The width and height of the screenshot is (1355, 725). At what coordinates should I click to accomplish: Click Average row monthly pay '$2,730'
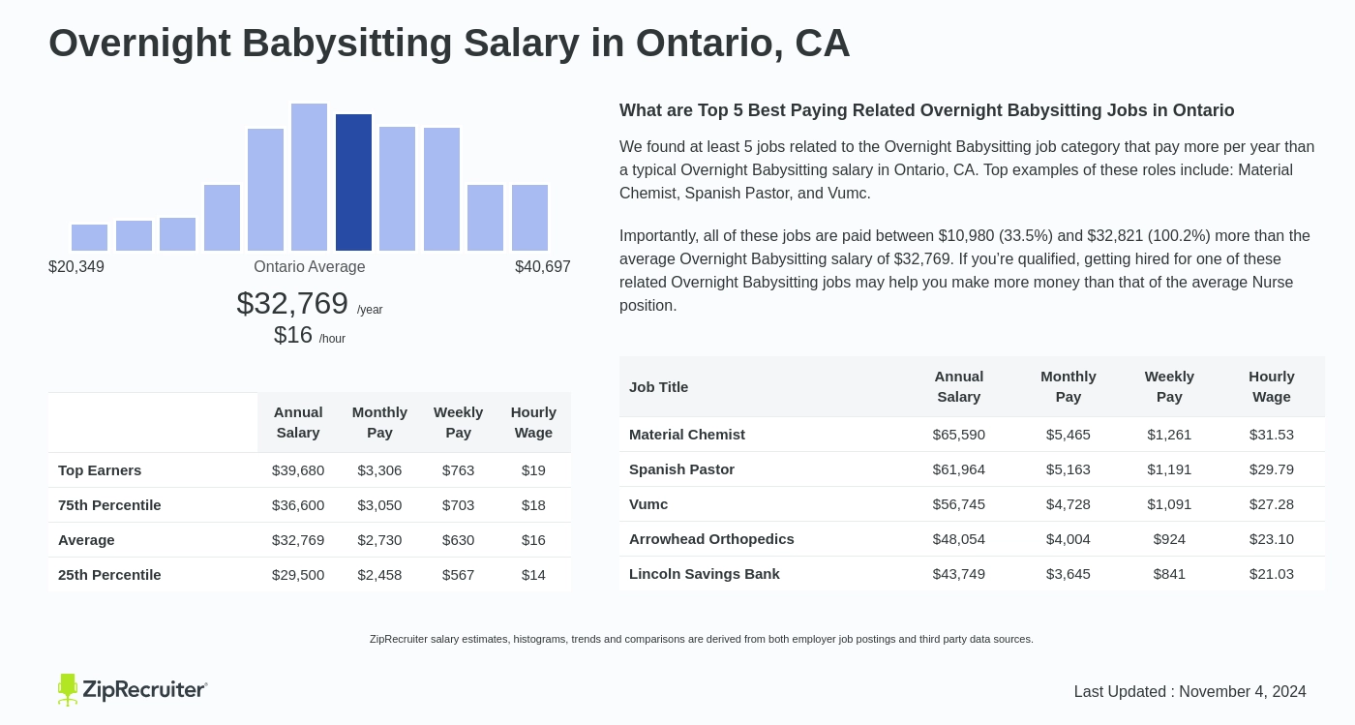tap(379, 539)
